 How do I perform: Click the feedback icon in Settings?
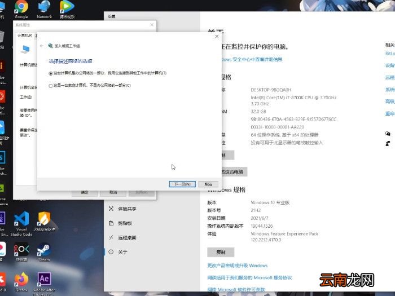coord(388,143)
